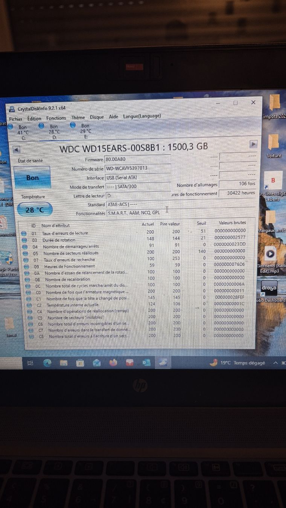This screenshot has width=286, height=508.
Task: Click the Valeurs brutes column header
Action: (232, 223)
